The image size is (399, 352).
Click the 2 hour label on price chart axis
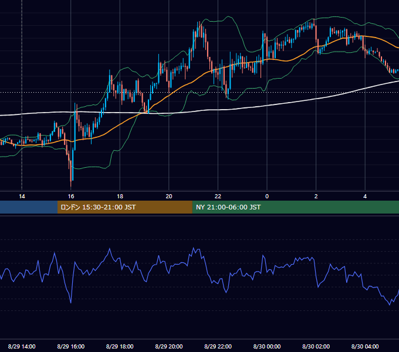(316, 197)
